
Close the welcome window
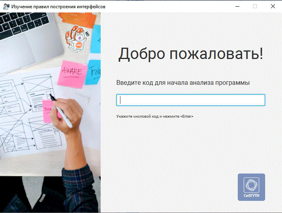(x=273, y=7)
